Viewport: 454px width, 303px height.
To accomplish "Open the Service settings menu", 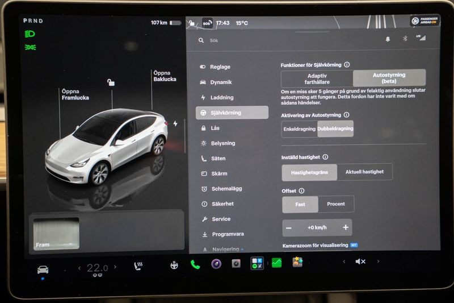I will tap(216, 219).
